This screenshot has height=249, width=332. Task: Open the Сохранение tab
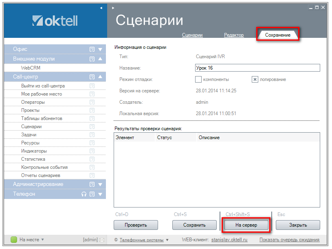[278, 35]
